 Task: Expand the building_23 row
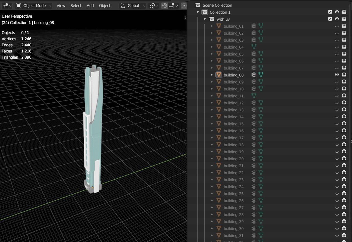212,179
